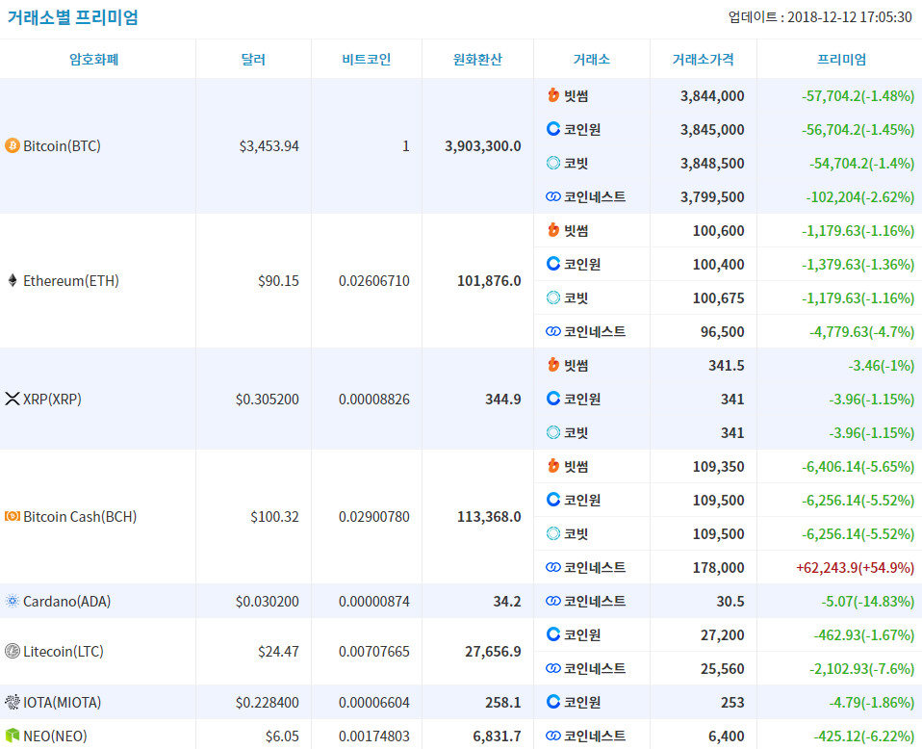Screen dimensions: 922x749
Task: Select the NEO(NEO) name label
Action: [55, 736]
